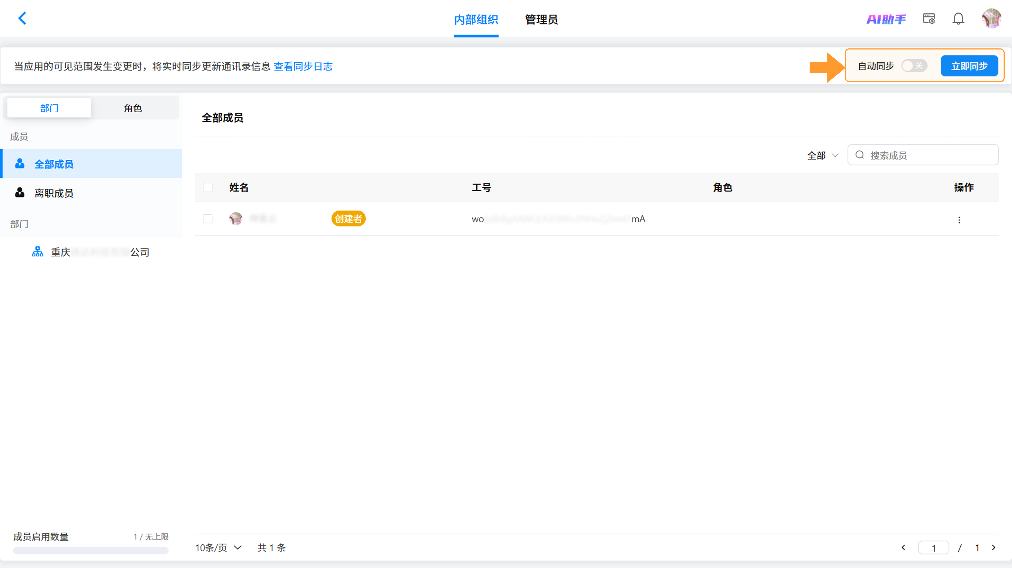Go to next page with right chevron
The height and width of the screenshot is (568, 1012).
pyautogui.click(x=994, y=547)
